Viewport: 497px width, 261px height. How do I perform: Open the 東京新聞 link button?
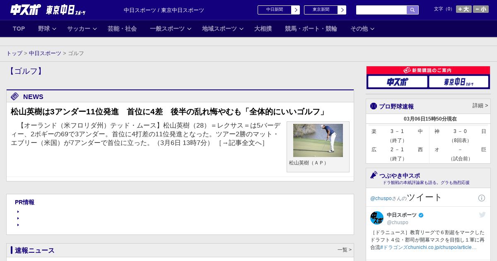point(321,10)
